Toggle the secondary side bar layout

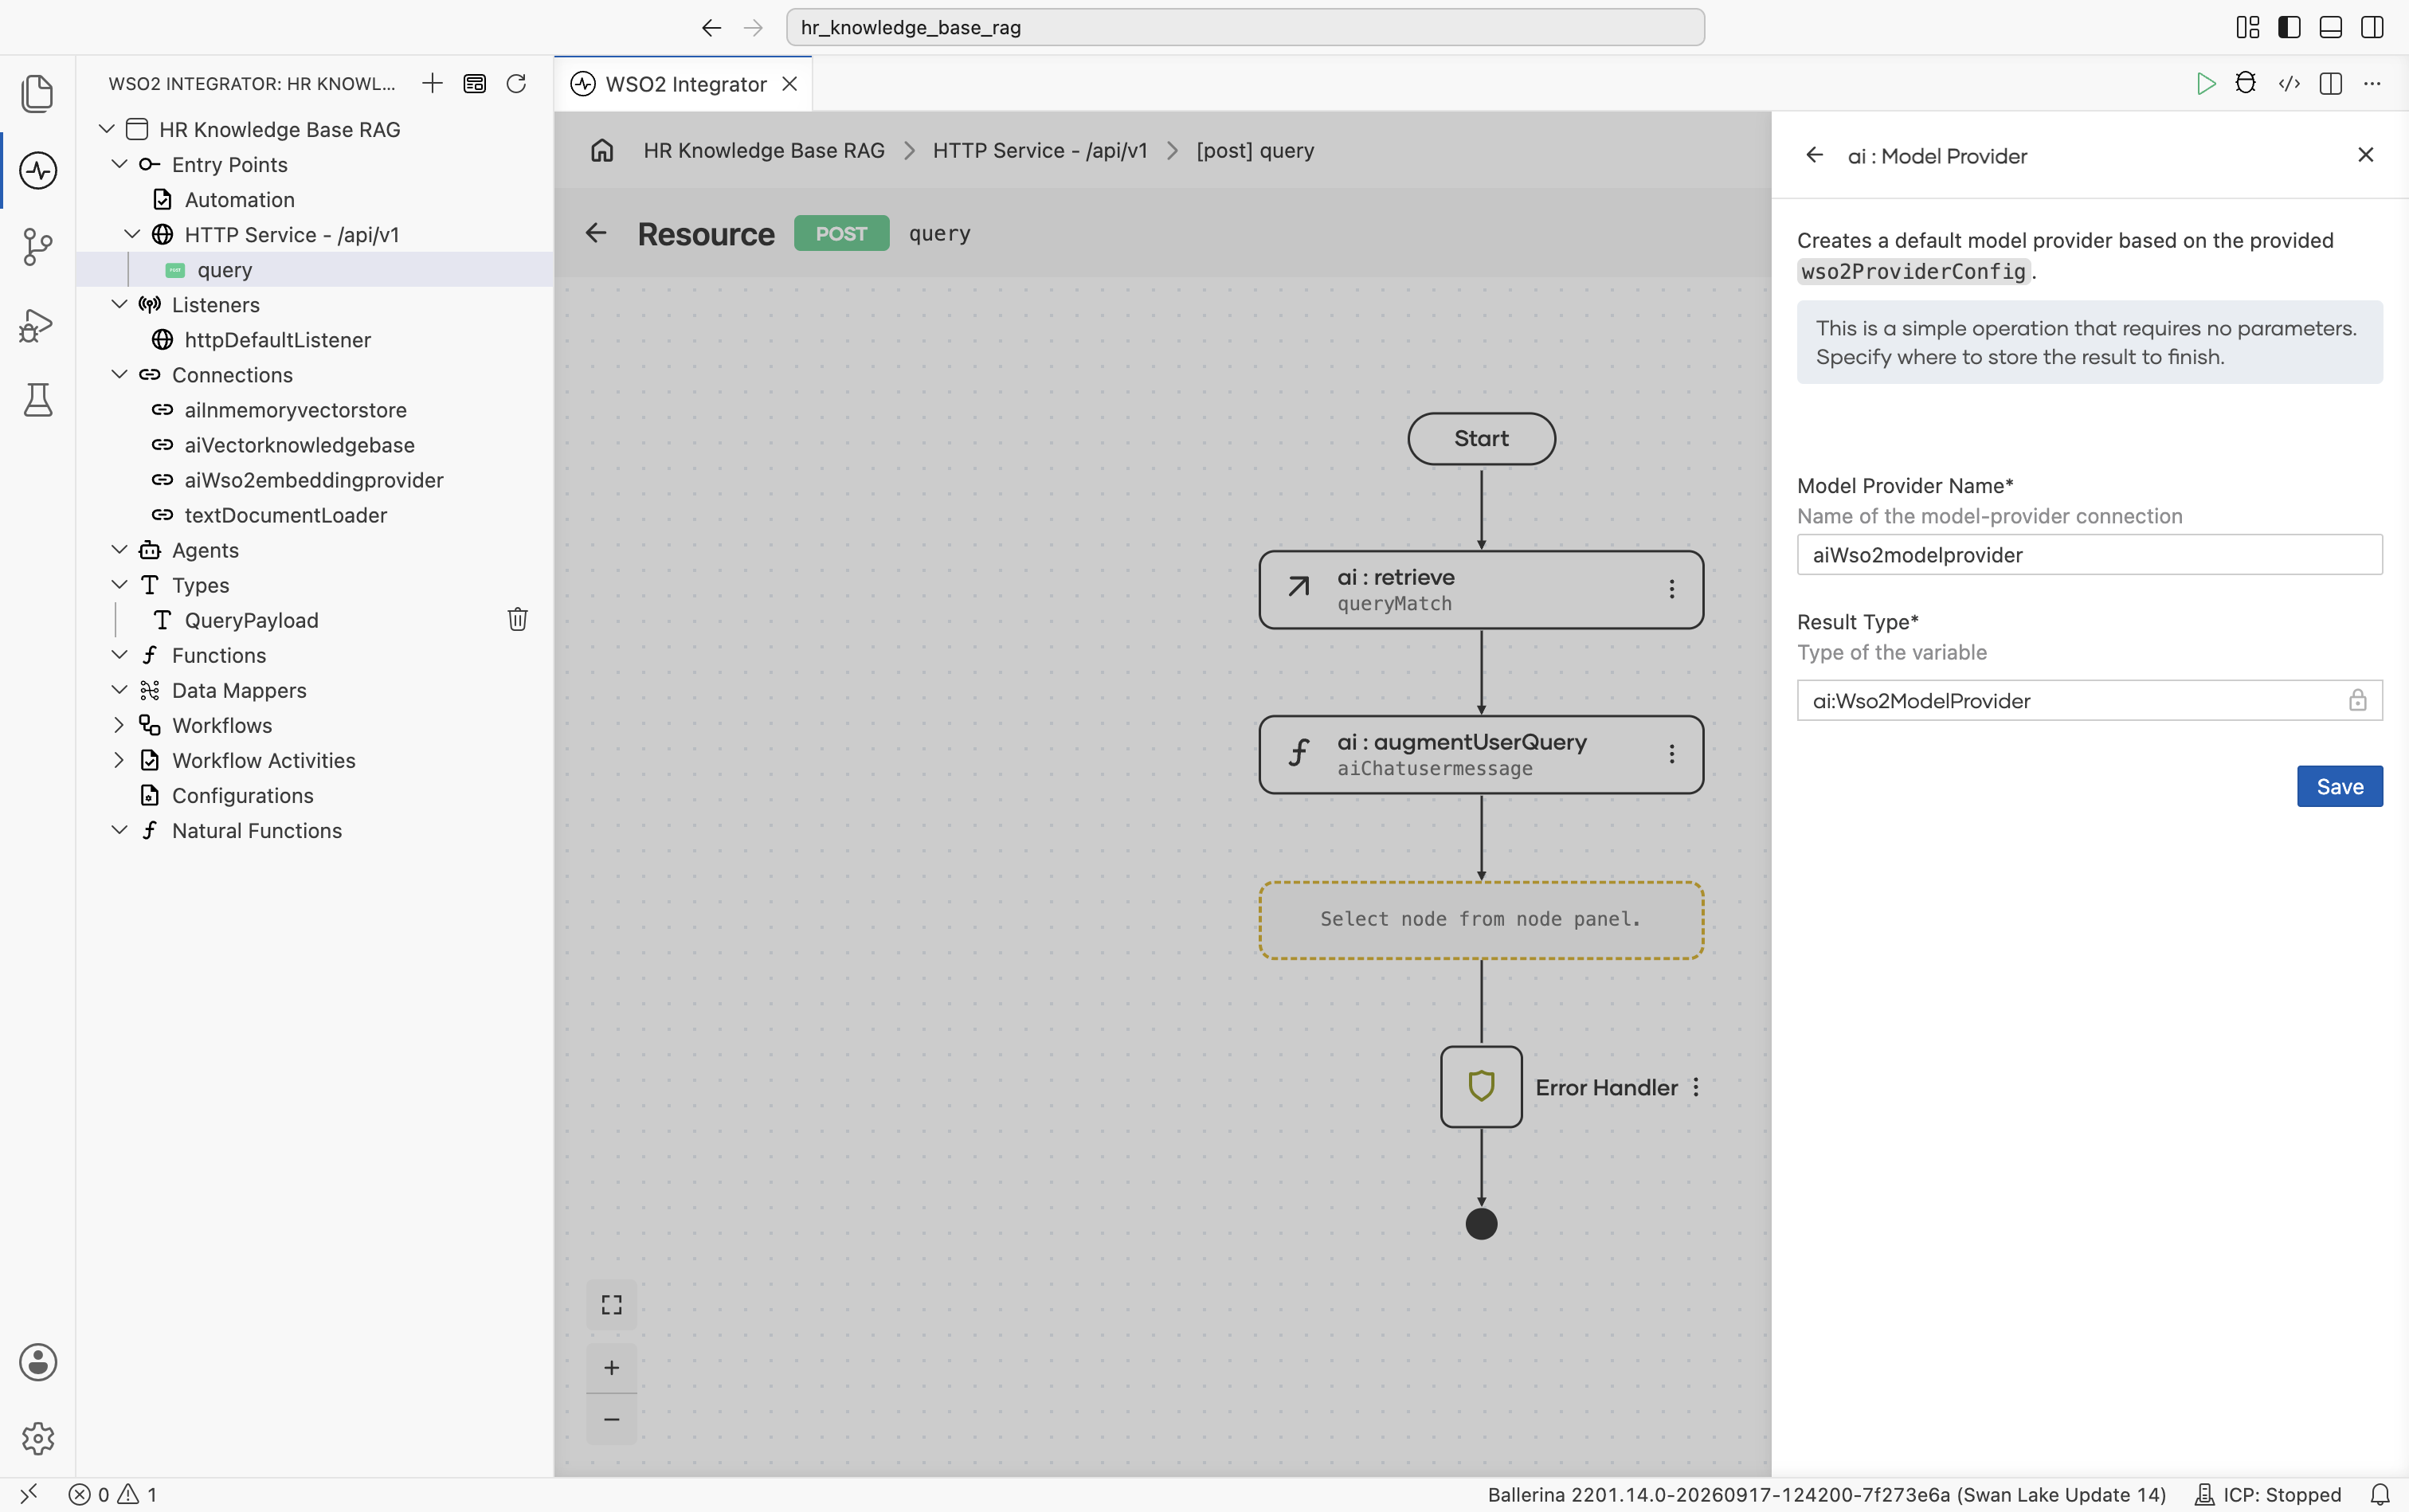(2373, 27)
